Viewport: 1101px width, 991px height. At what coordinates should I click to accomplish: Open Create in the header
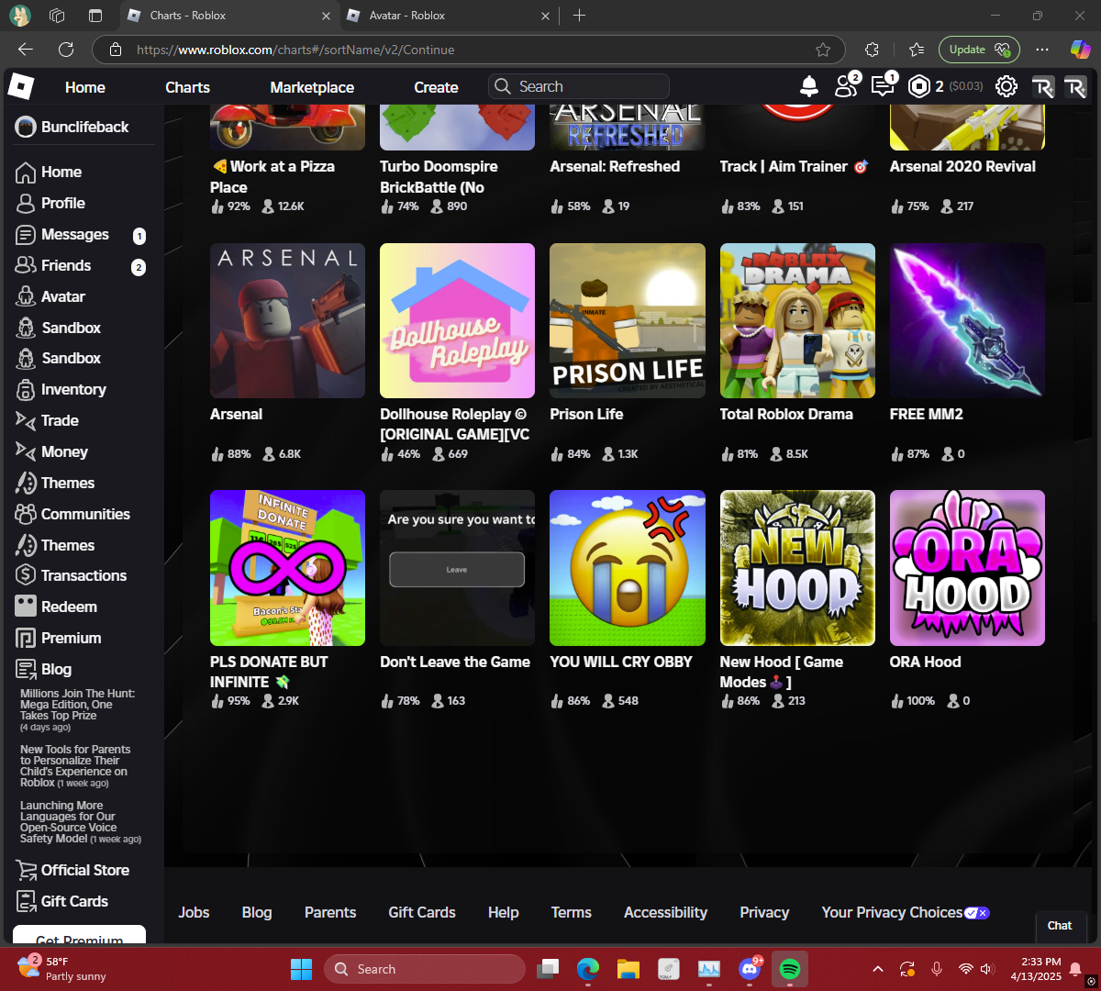coord(436,87)
